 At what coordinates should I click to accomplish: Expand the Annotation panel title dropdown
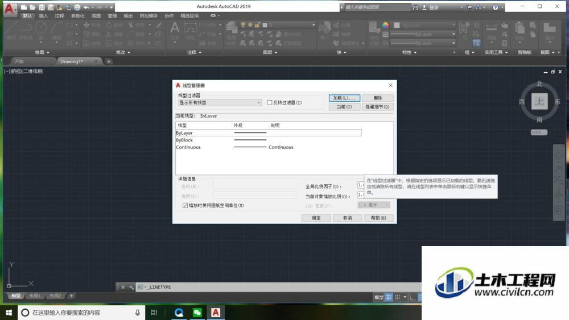pos(194,52)
